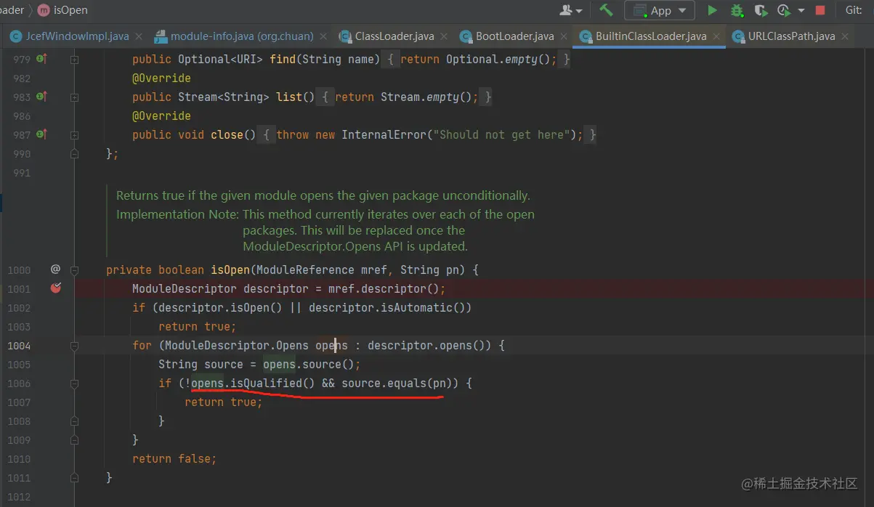Image resolution: width=874 pixels, height=507 pixels.
Task: Close the module-info.java tab
Action: point(325,36)
